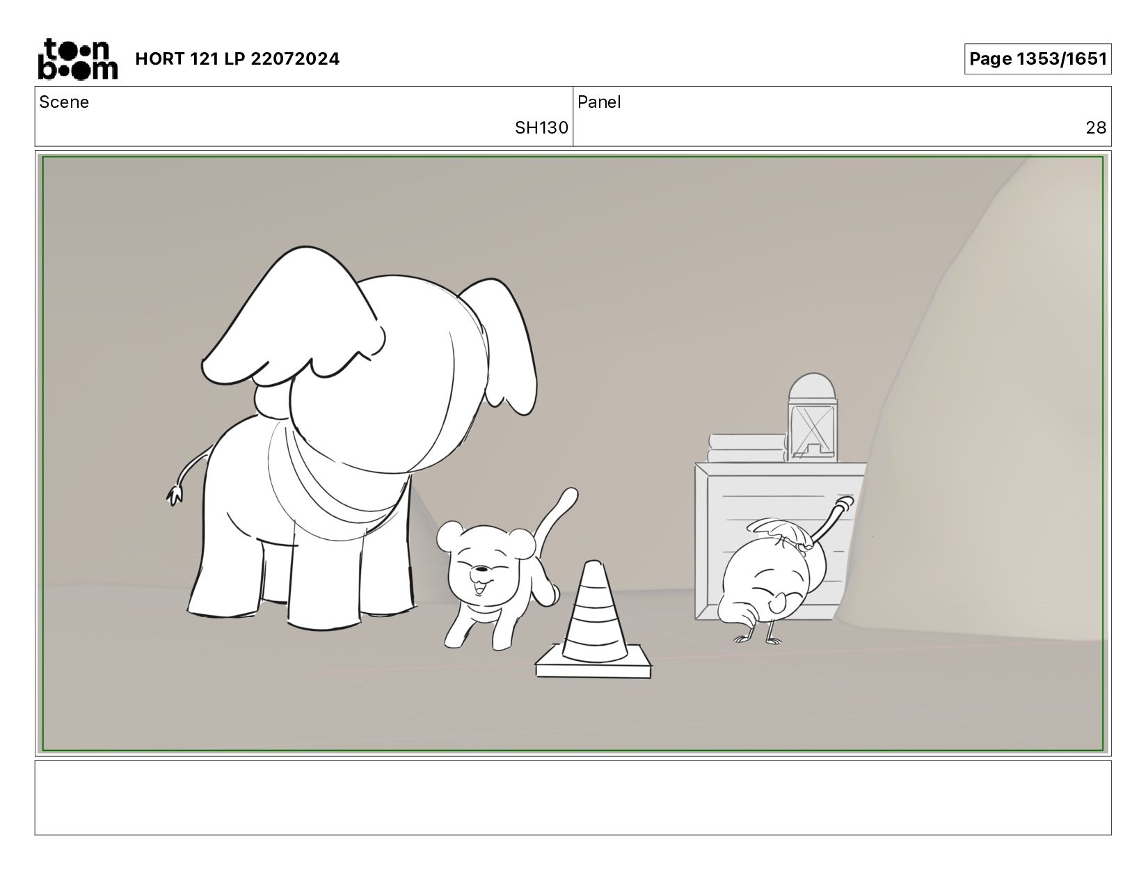Viewport: 1148px width, 887px height.
Task: Select the SH130 scene value
Action: pyautogui.click(x=541, y=128)
